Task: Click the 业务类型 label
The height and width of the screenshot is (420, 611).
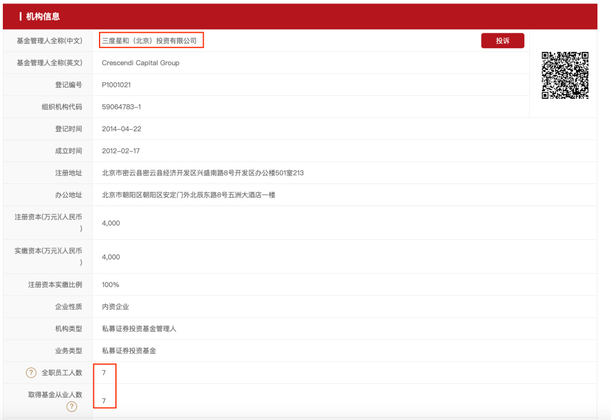Action: pos(68,351)
